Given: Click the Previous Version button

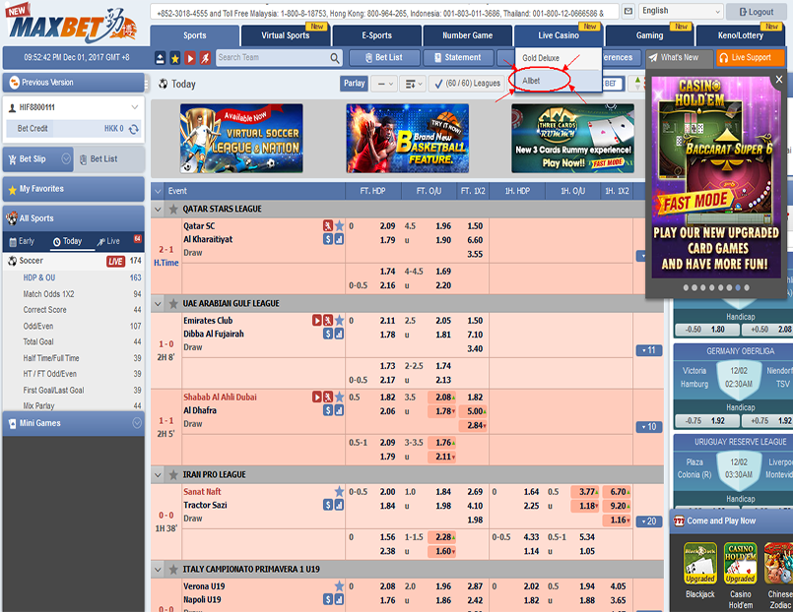Looking at the screenshot, I should pos(72,83).
